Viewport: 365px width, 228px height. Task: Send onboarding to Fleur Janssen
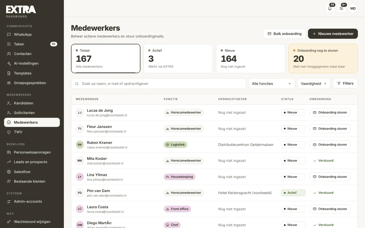[330, 129]
